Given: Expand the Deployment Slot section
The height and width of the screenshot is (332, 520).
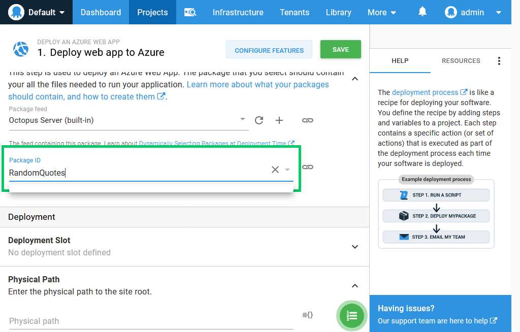Looking at the screenshot, I should pos(355,247).
